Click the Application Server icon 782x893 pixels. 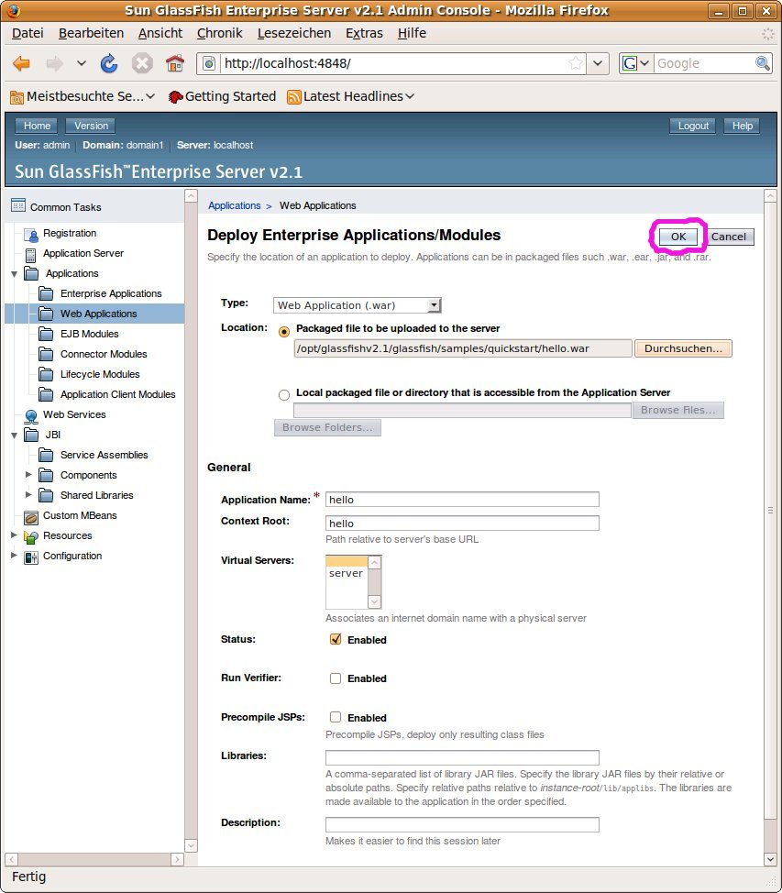(31, 254)
